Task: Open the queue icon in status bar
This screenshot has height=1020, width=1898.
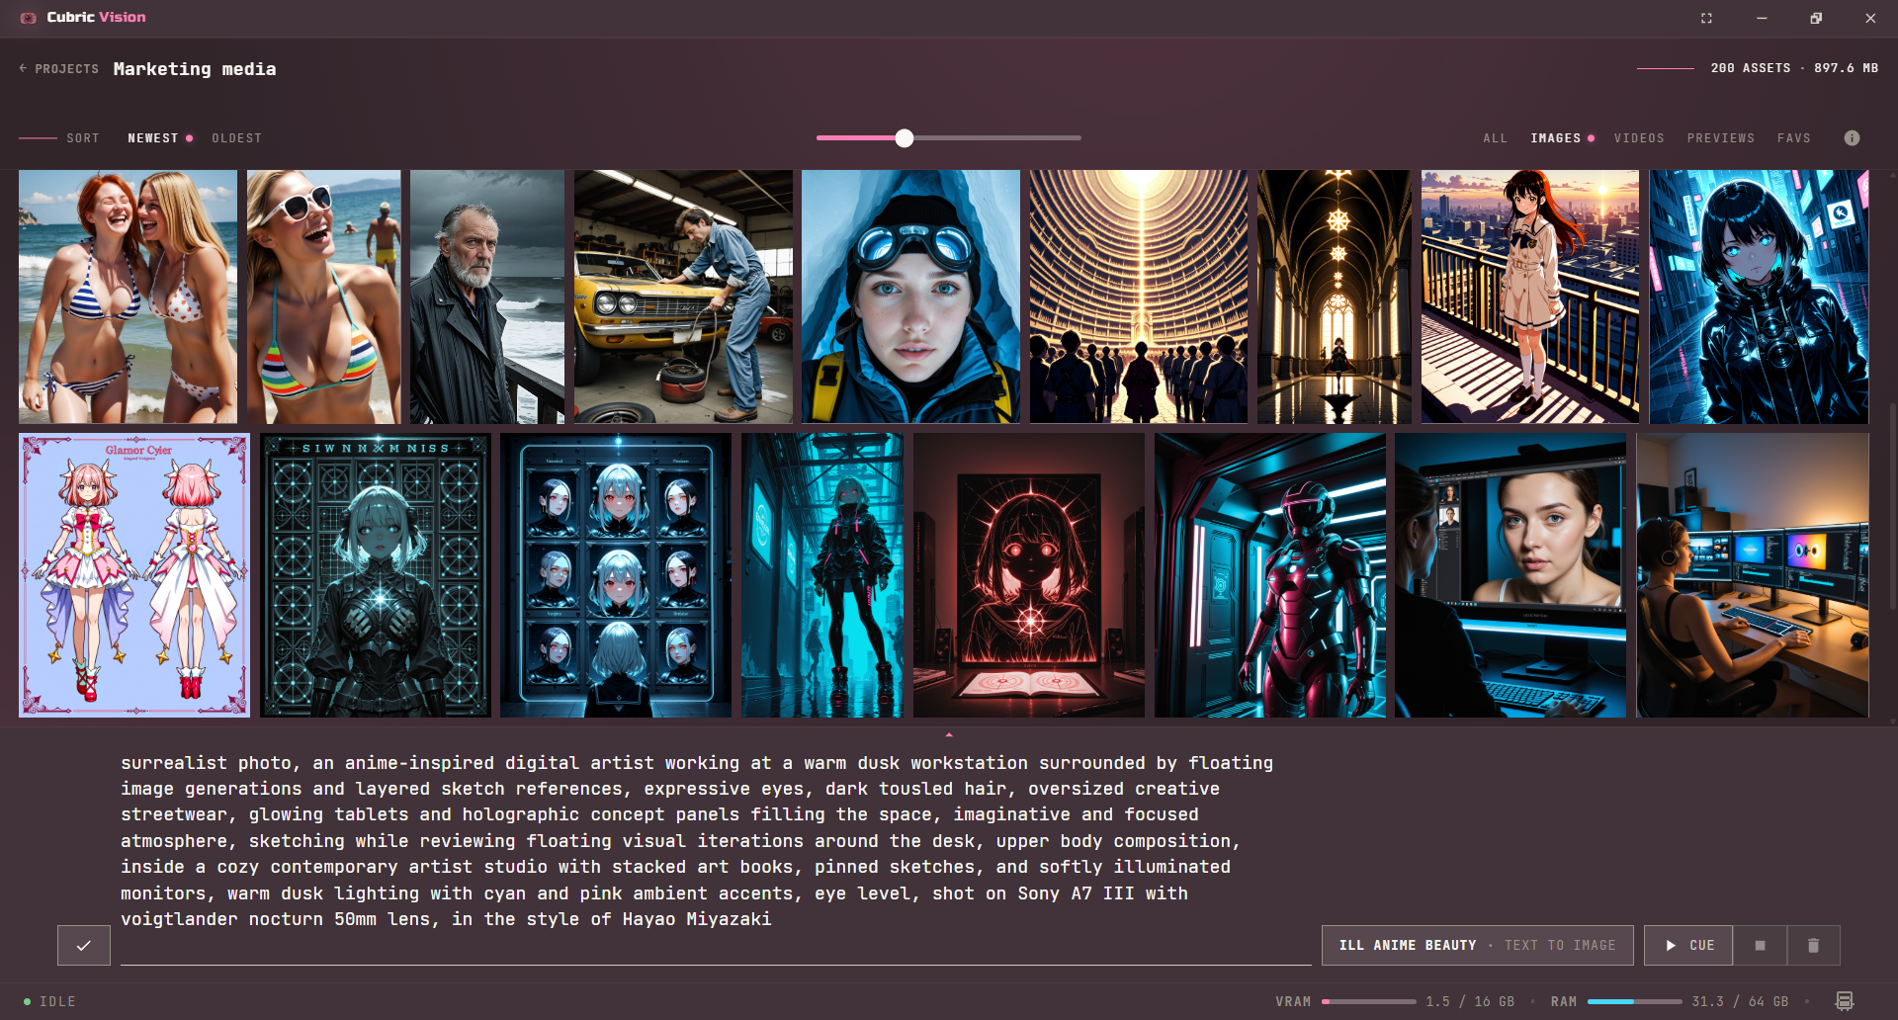Action: click(x=1845, y=1001)
